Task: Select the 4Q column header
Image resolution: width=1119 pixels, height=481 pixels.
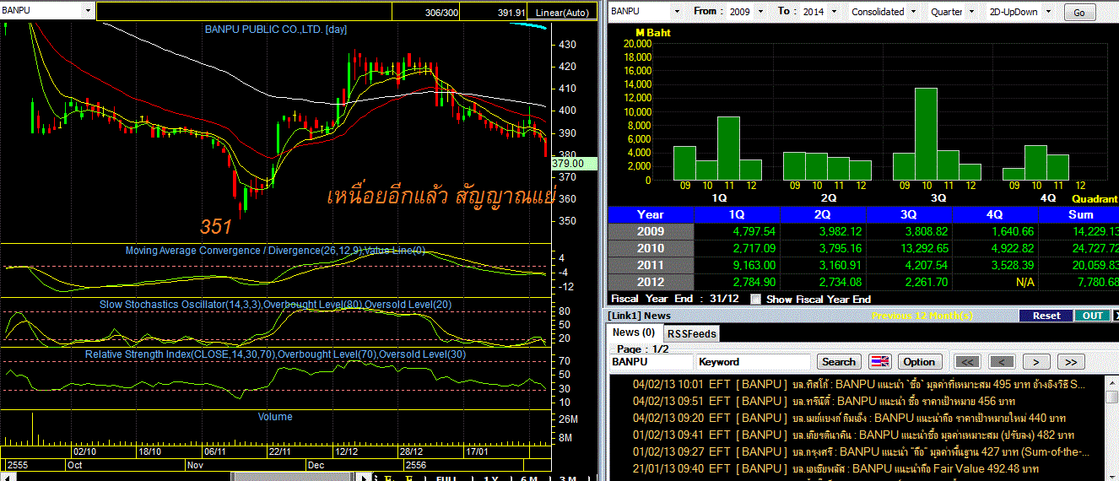Action: (996, 214)
